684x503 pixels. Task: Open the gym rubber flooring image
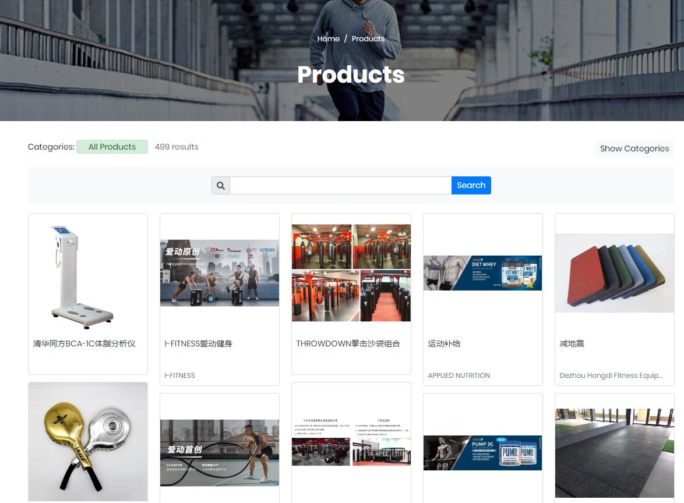(615, 453)
